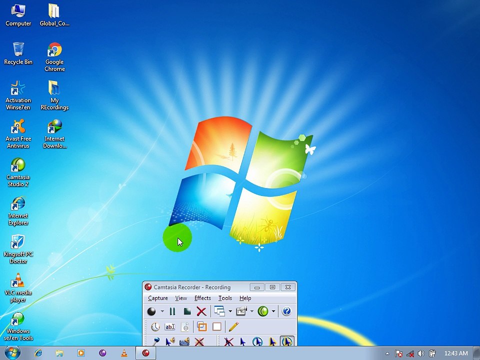Toggle the abI caption annotation
Image resolution: width=480 pixels, height=360 pixels.
(170, 326)
